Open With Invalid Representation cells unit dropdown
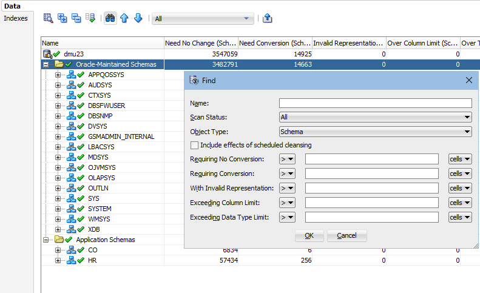The height and width of the screenshot is (293, 480). (460, 188)
